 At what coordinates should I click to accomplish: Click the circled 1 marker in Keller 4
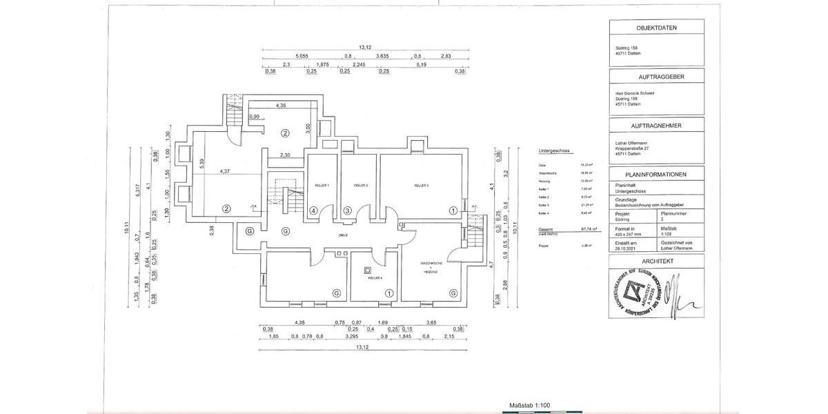(x=389, y=293)
